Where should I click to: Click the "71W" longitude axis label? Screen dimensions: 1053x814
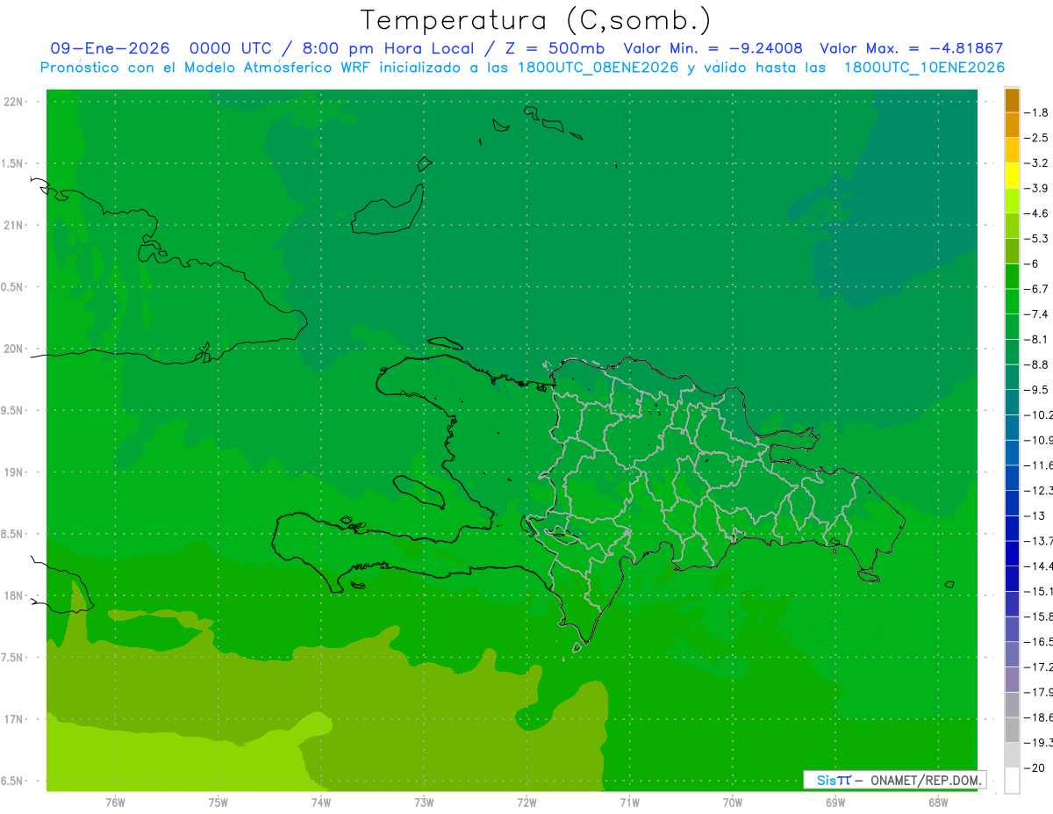point(629,802)
